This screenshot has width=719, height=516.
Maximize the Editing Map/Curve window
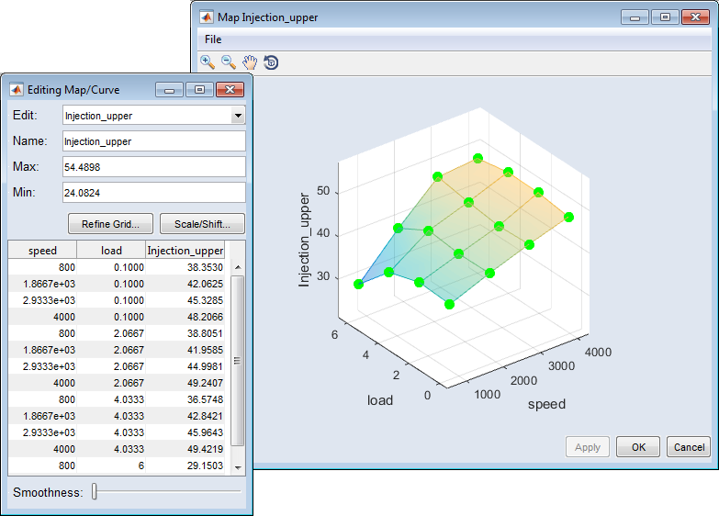tap(198, 90)
